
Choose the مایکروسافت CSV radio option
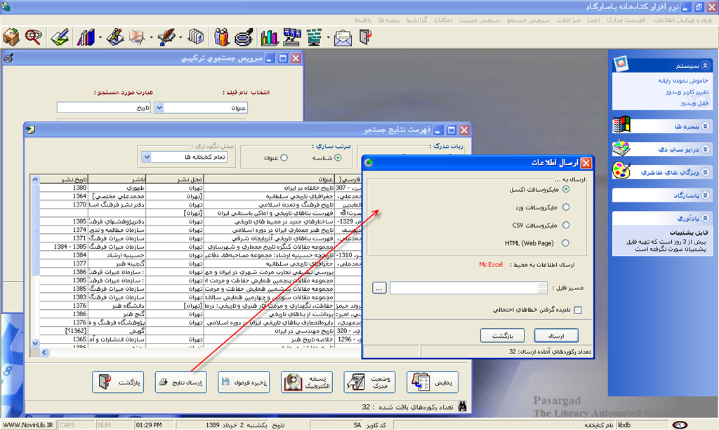[x=566, y=226]
